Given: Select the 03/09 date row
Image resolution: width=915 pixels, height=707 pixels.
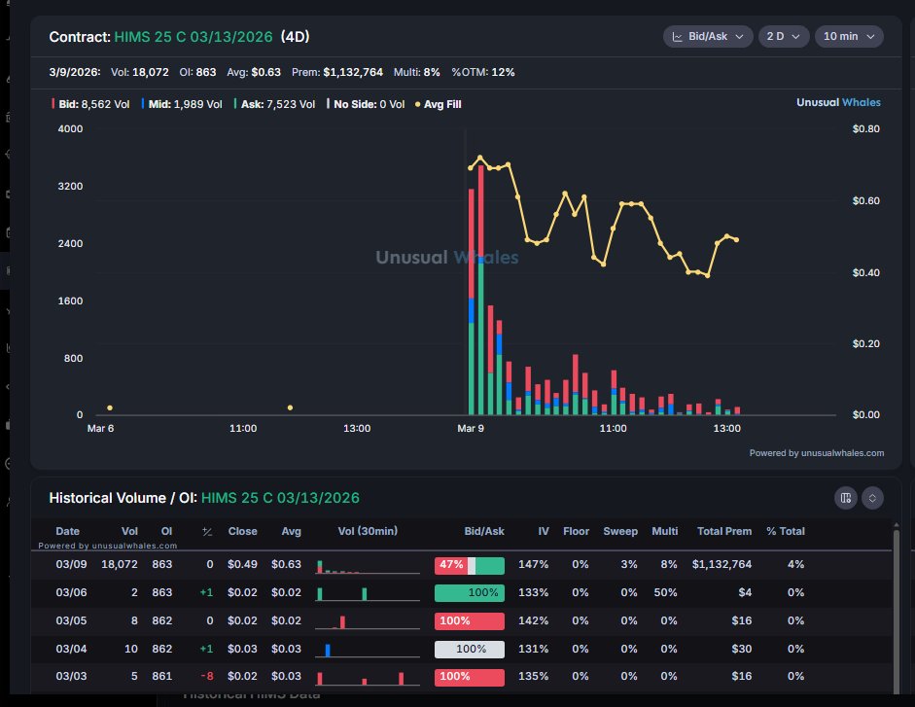Looking at the screenshot, I should click(461, 565).
